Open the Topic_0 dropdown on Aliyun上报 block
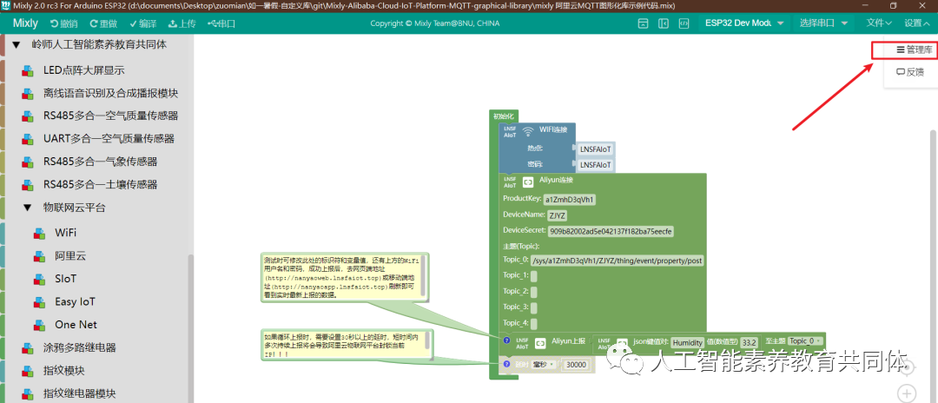The image size is (938, 403). pyautogui.click(x=804, y=340)
